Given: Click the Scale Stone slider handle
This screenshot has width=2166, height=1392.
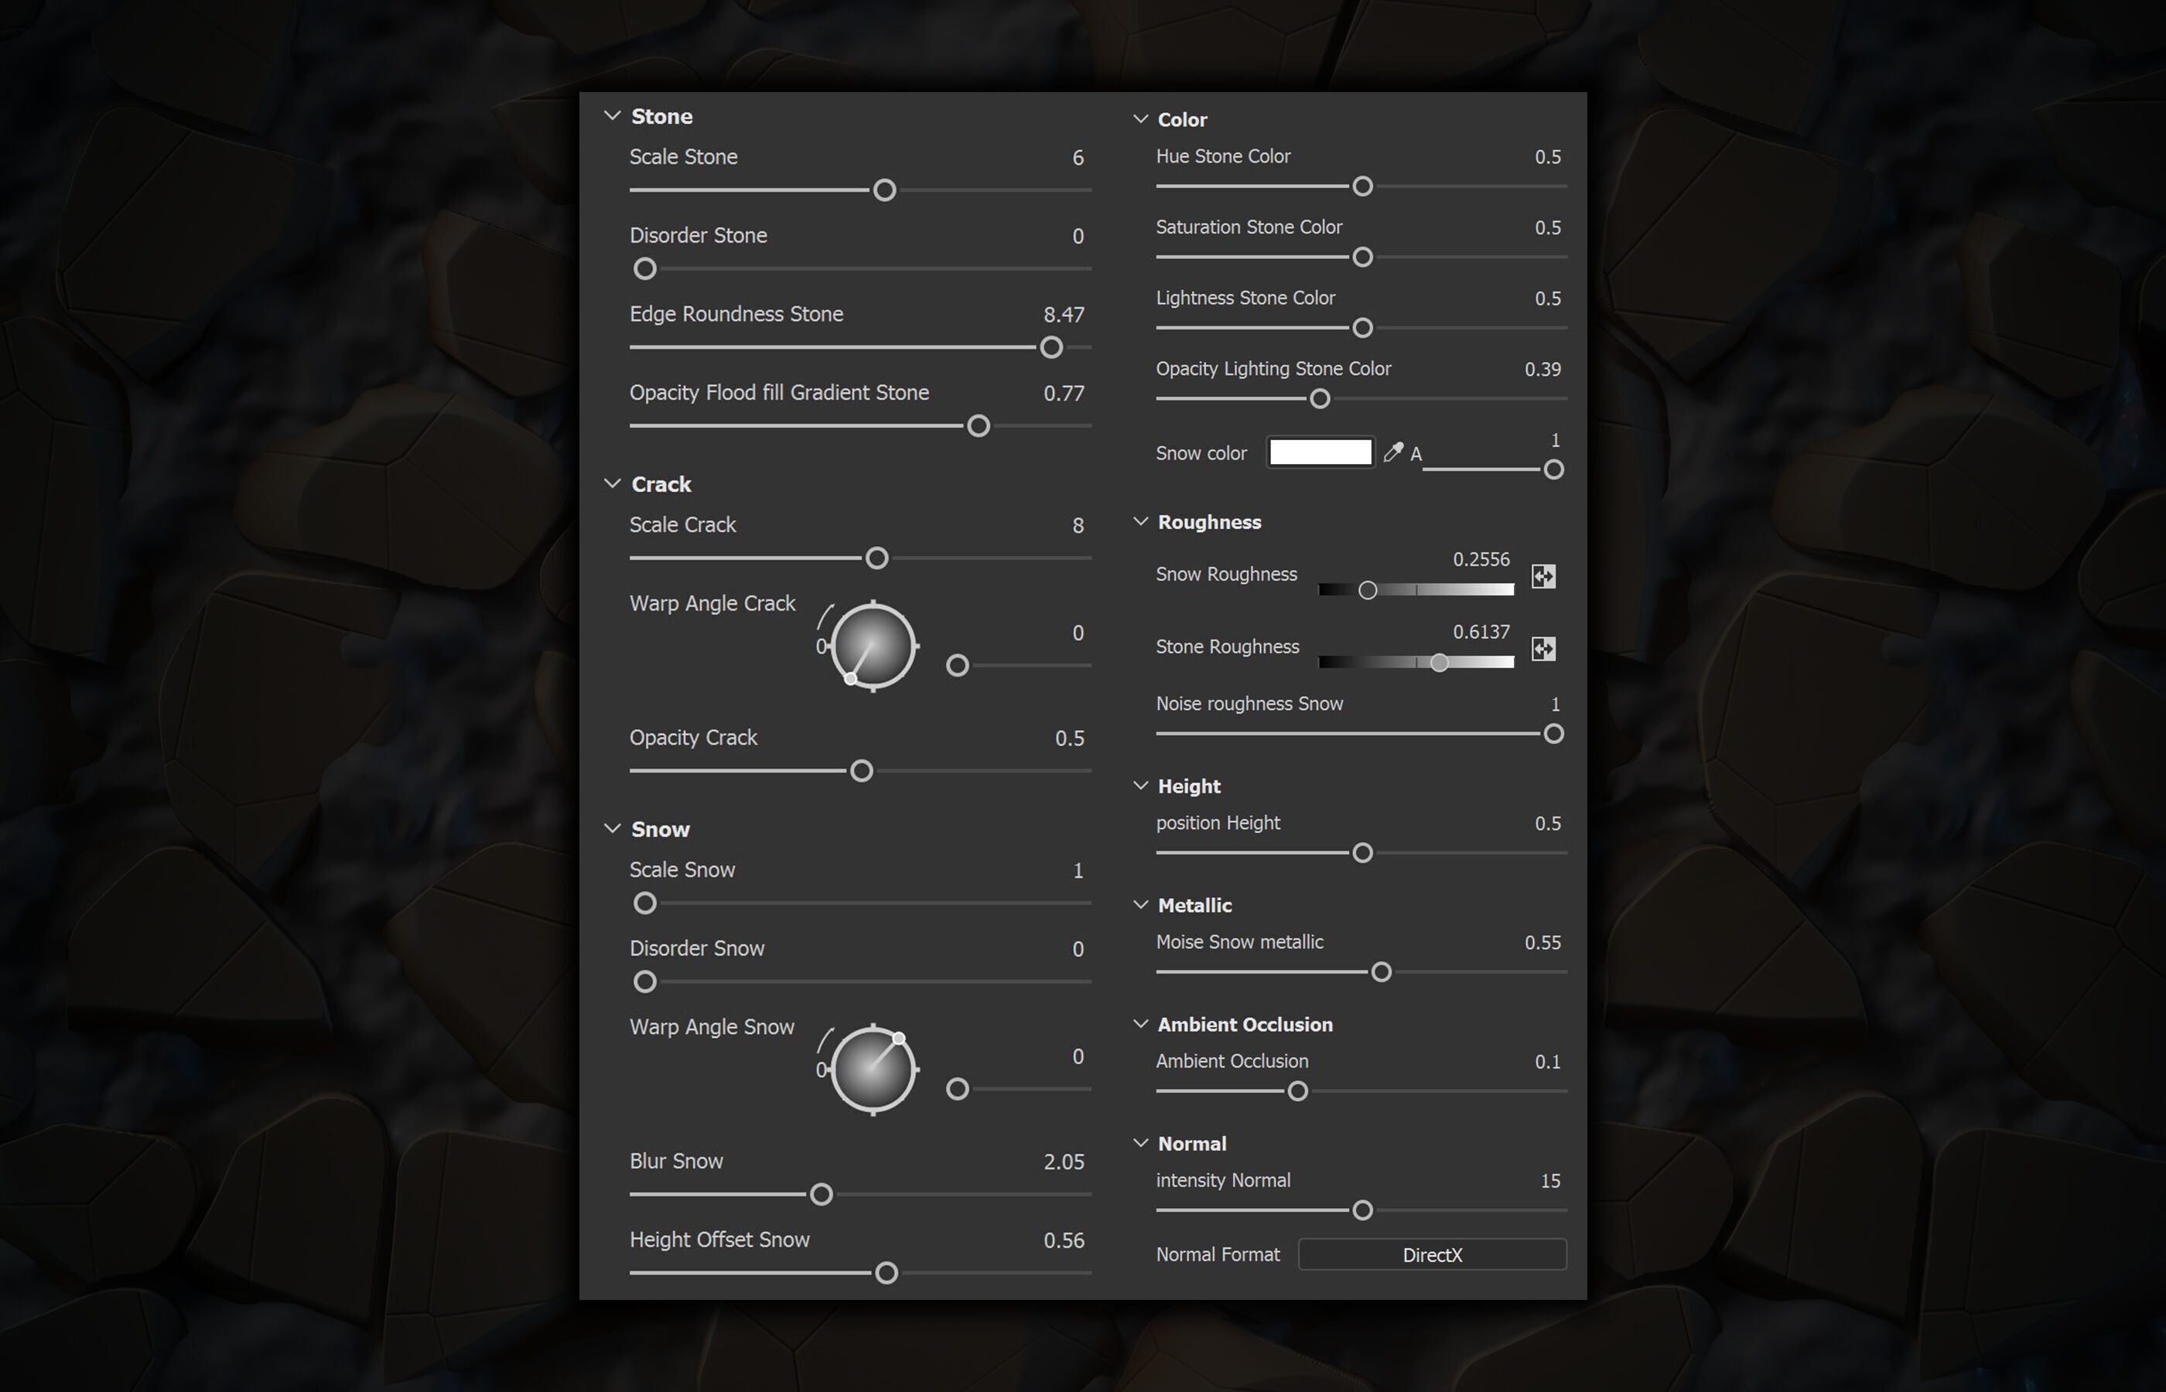Looking at the screenshot, I should click(885, 189).
